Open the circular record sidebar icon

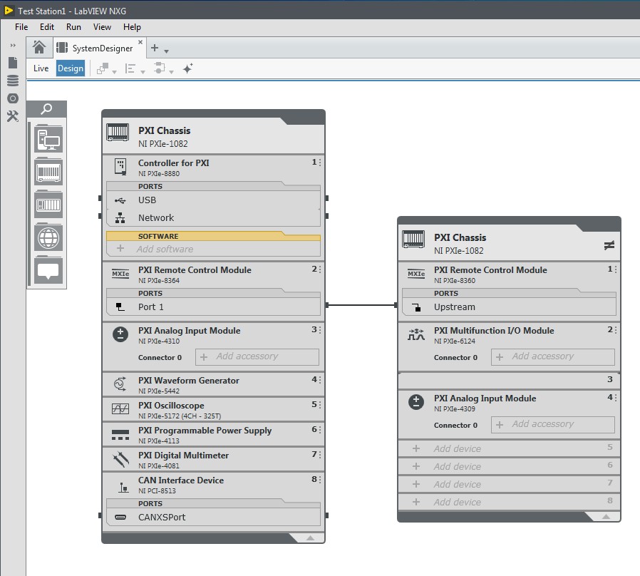[13, 98]
